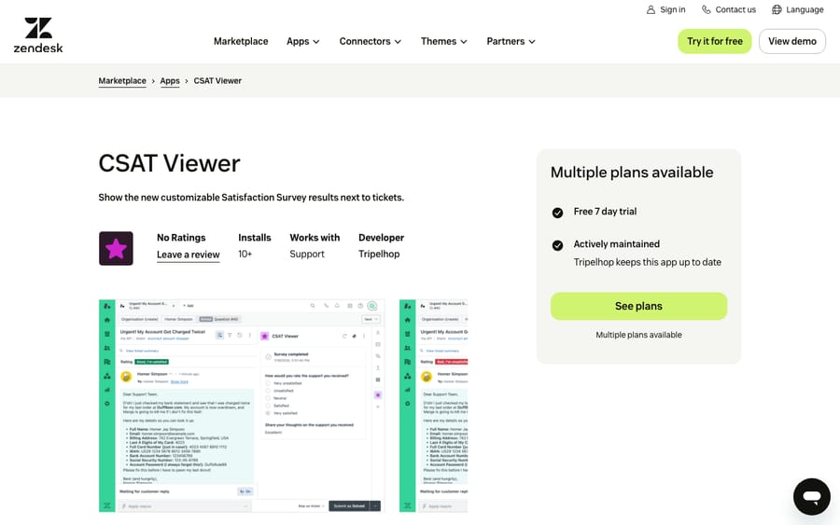Image resolution: width=840 pixels, height=525 pixels.
Task: Click the Leave a review link
Action: tap(188, 255)
